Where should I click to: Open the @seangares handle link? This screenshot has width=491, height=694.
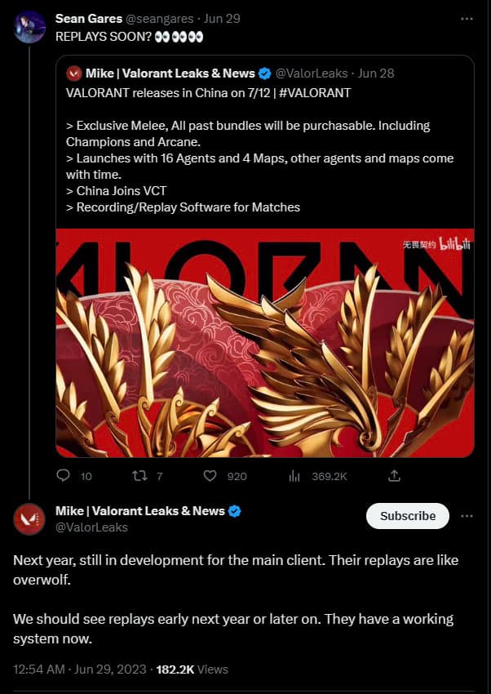coord(160,19)
